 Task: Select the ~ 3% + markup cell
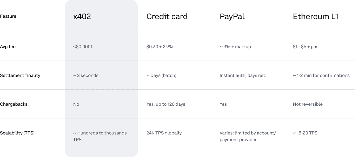(x=235, y=47)
